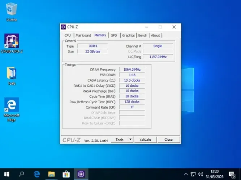This screenshot has height=180, width=241.
Task: Click the CPU-Z taskbar button
Action: point(81,174)
